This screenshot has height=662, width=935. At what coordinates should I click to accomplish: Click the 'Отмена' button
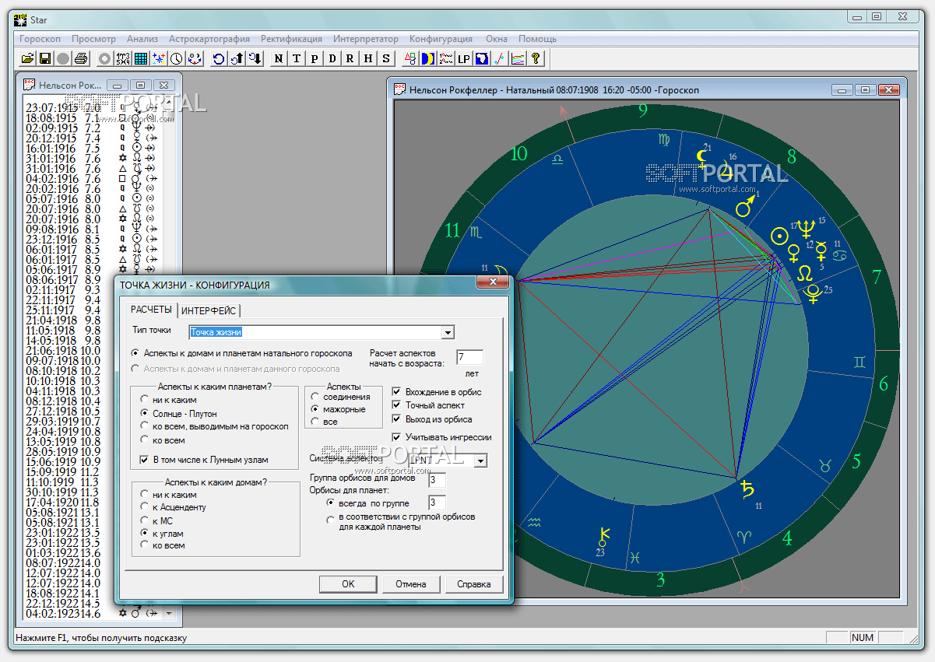[x=410, y=584]
